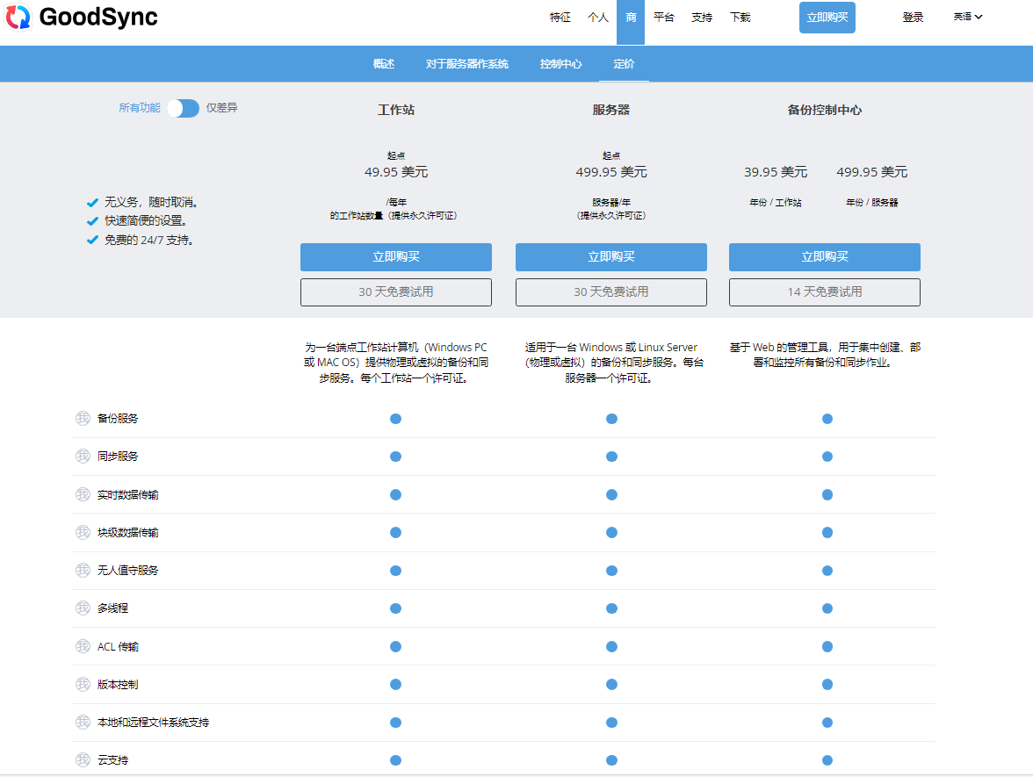Open the 支持 menu item

click(702, 18)
